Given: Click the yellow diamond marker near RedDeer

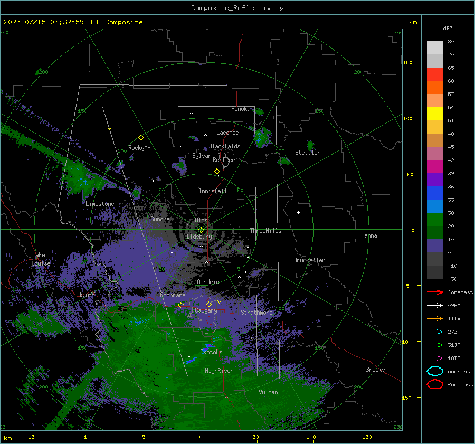Looking at the screenshot, I should (x=217, y=172).
